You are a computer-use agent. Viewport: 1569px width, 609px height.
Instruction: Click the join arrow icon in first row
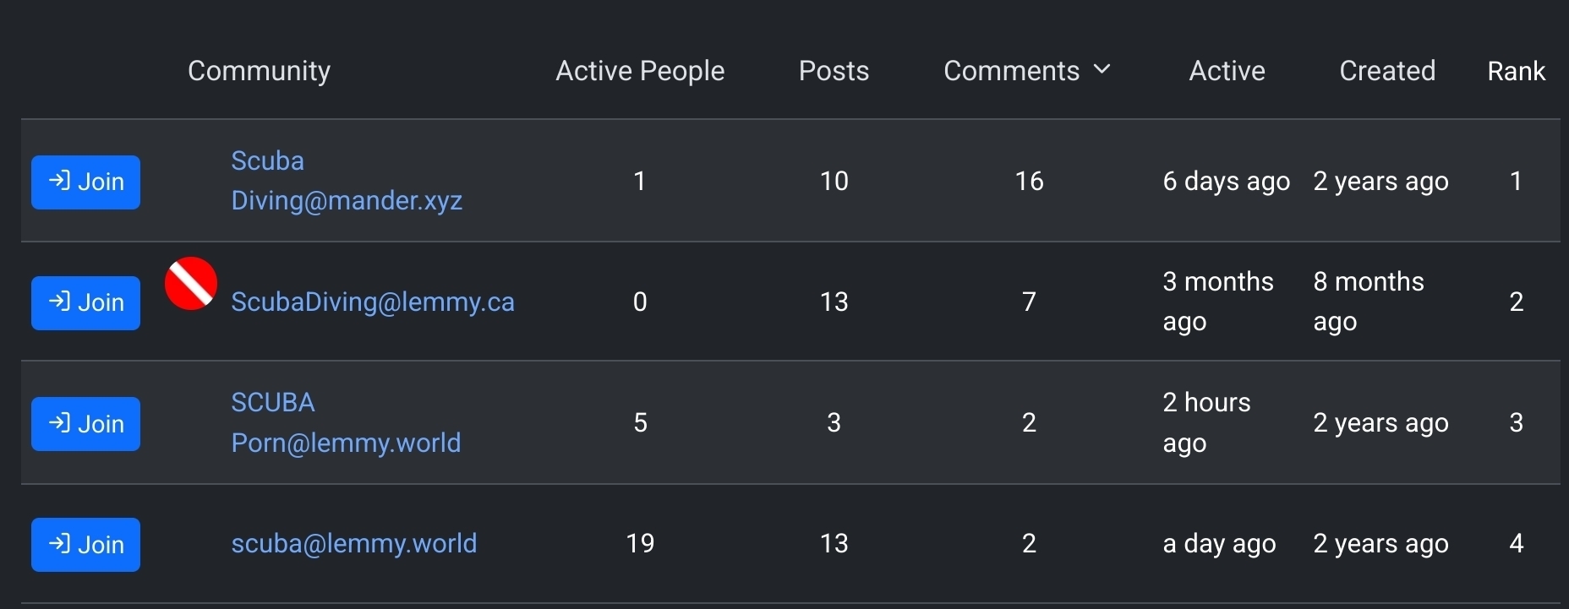click(59, 181)
